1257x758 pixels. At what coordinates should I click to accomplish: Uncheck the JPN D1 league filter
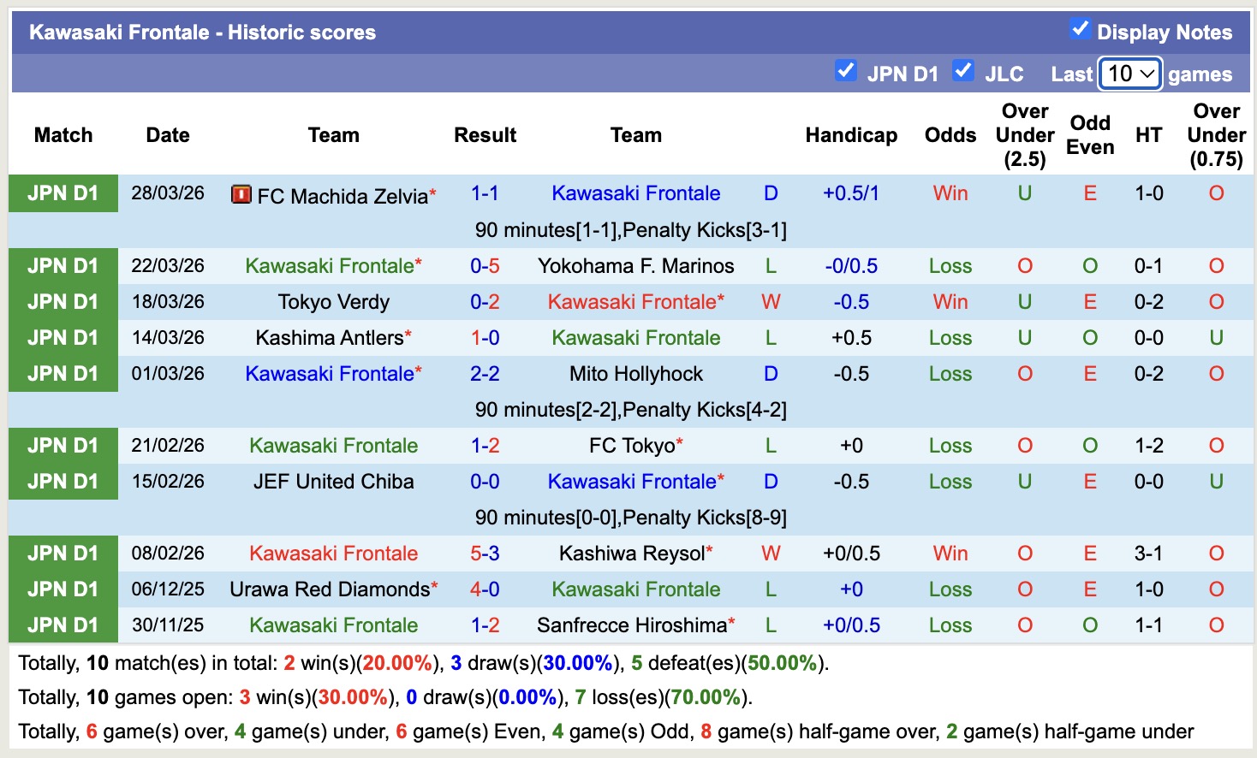[x=847, y=72]
